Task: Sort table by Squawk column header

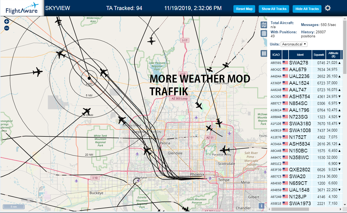Action: click(x=319, y=55)
